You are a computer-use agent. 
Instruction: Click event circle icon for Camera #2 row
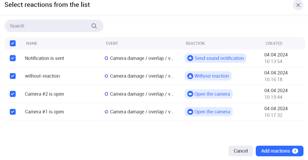point(106,94)
